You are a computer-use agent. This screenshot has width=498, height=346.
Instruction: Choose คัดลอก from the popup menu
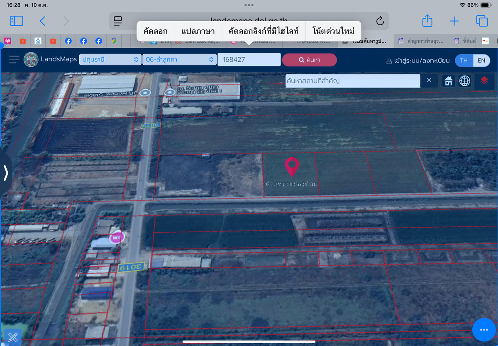(x=156, y=32)
